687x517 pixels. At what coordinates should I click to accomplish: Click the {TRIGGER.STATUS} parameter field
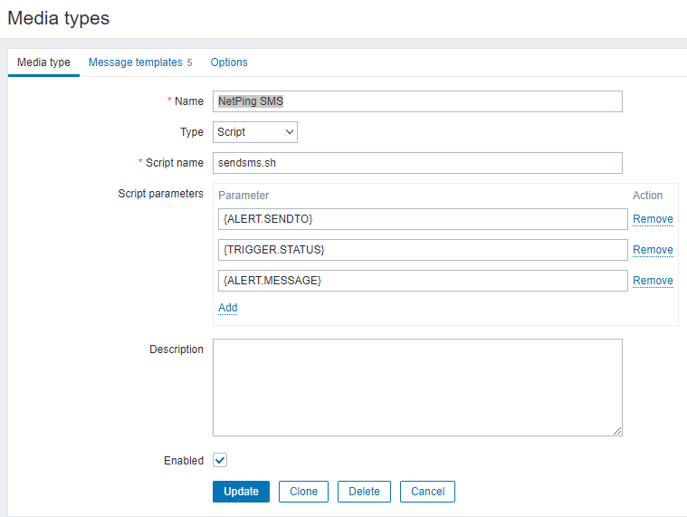coord(422,250)
